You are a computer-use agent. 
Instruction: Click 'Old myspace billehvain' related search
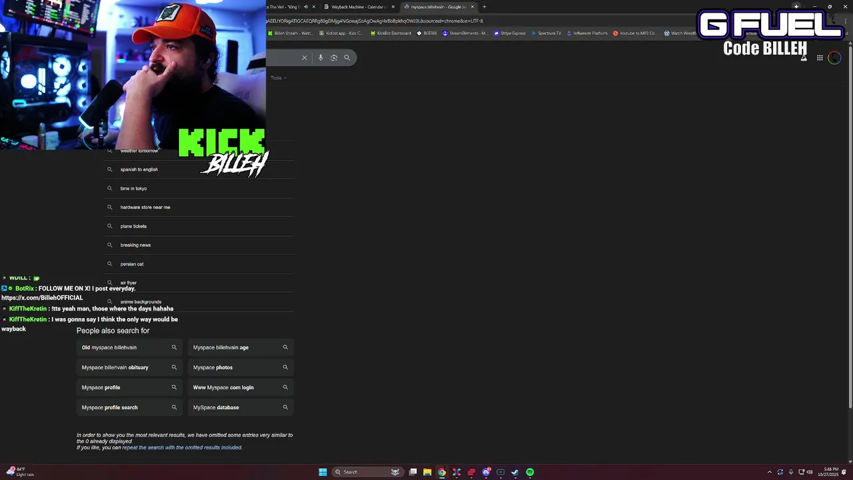pyautogui.click(x=129, y=347)
